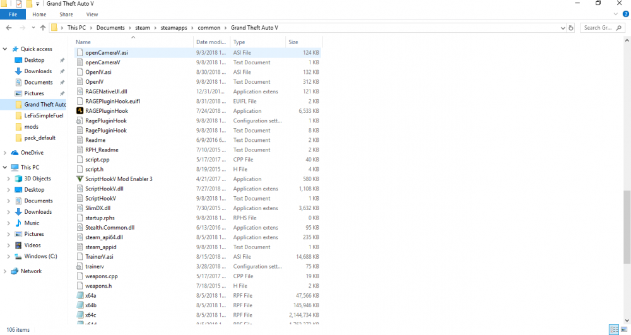631x335 pixels.
Task: Expand the Network tree node
Action: (x=5, y=271)
